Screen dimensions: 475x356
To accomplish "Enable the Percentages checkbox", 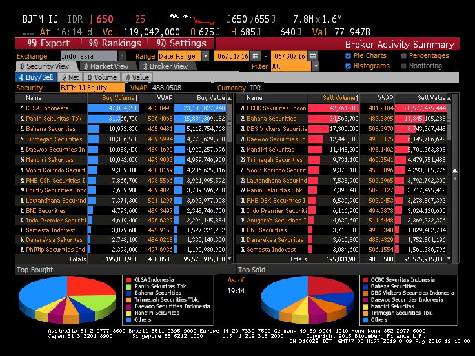I will [x=404, y=56].
